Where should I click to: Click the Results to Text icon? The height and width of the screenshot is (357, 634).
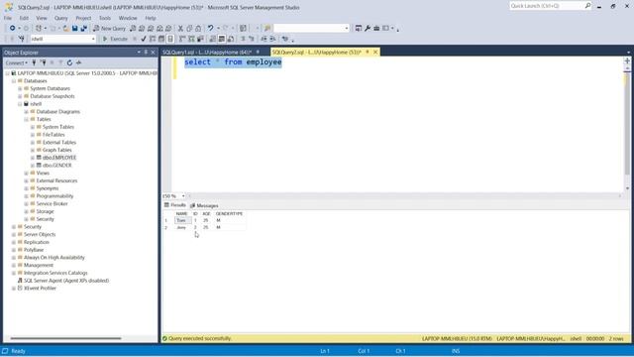213,39
